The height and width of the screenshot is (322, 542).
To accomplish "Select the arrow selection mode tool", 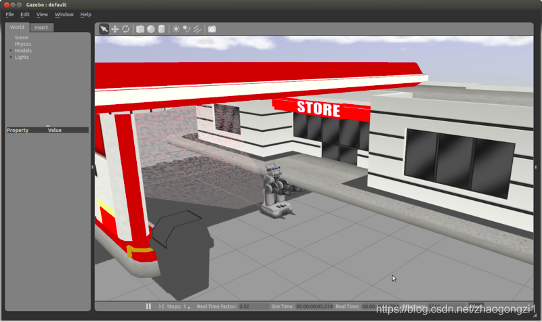I will (104, 29).
